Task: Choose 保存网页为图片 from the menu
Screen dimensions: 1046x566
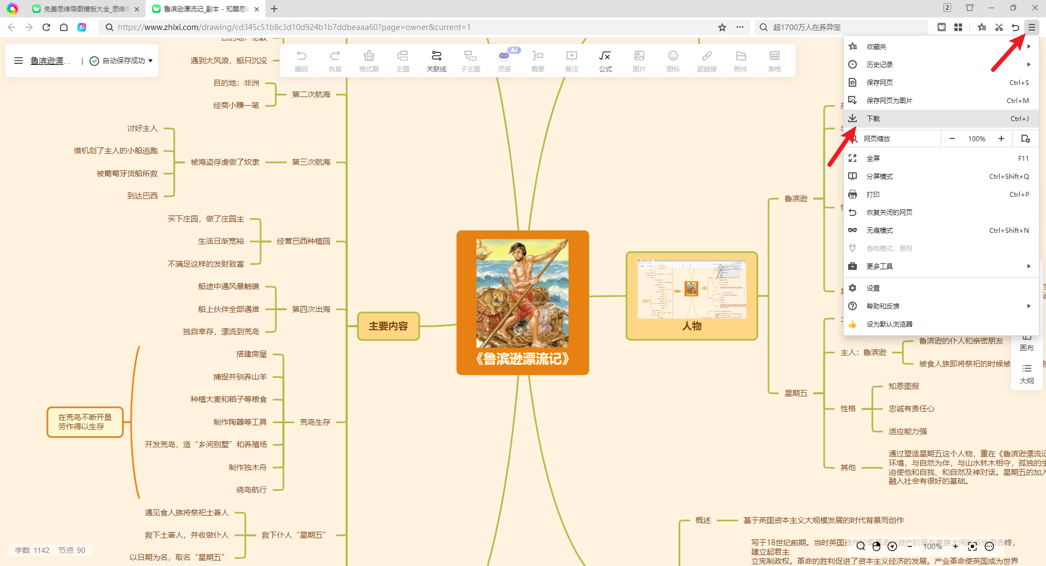Action: pos(941,100)
